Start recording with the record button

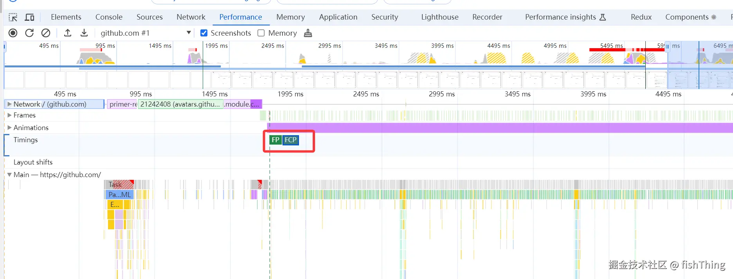point(13,33)
